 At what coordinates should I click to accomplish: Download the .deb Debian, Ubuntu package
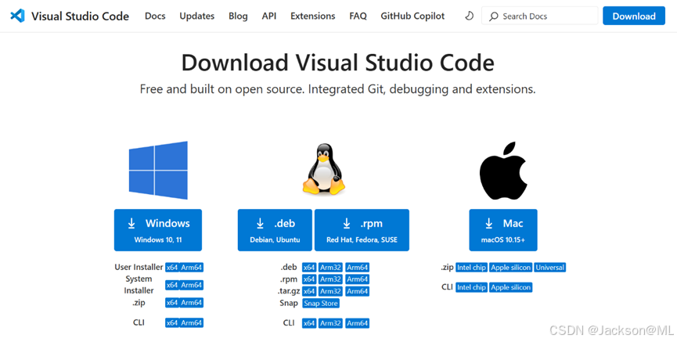[275, 230]
